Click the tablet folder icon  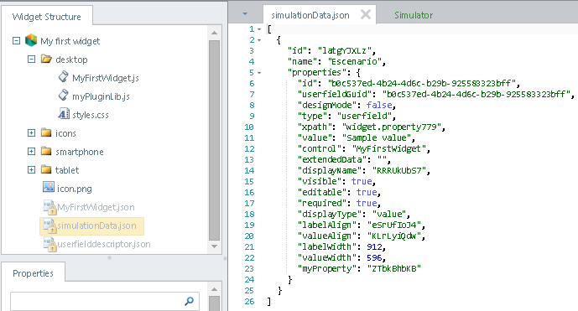tap(46, 169)
